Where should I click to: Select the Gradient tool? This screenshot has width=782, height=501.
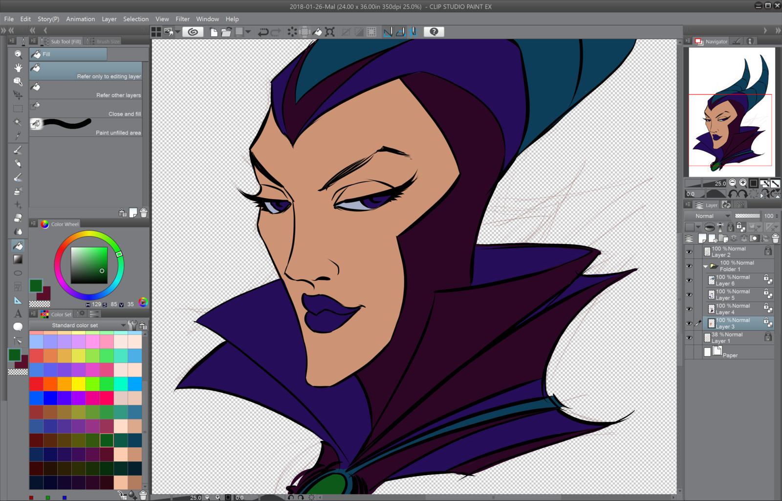[x=18, y=259]
